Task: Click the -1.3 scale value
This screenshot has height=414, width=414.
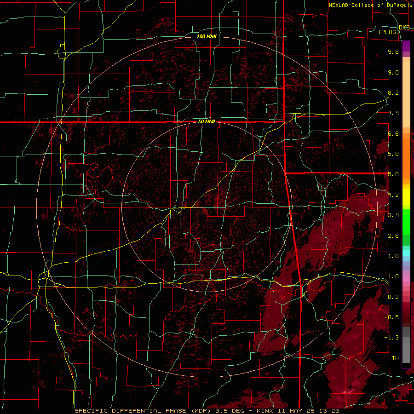Action: (391, 338)
